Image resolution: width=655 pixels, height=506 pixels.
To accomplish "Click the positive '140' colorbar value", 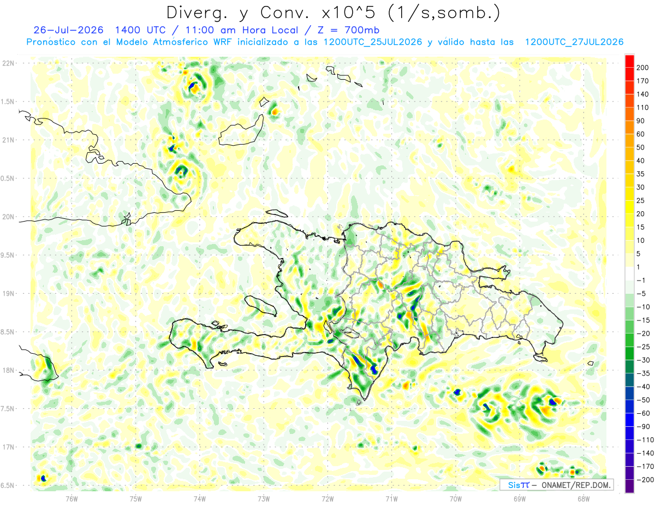I will [642, 94].
